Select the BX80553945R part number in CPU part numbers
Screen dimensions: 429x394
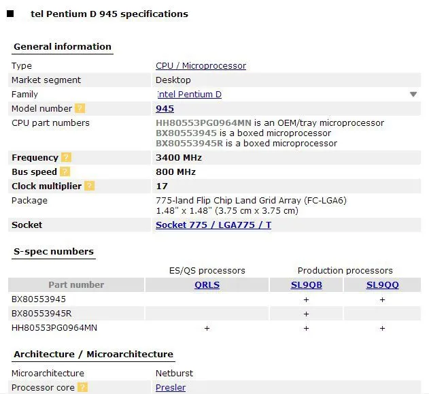coord(189,143)
